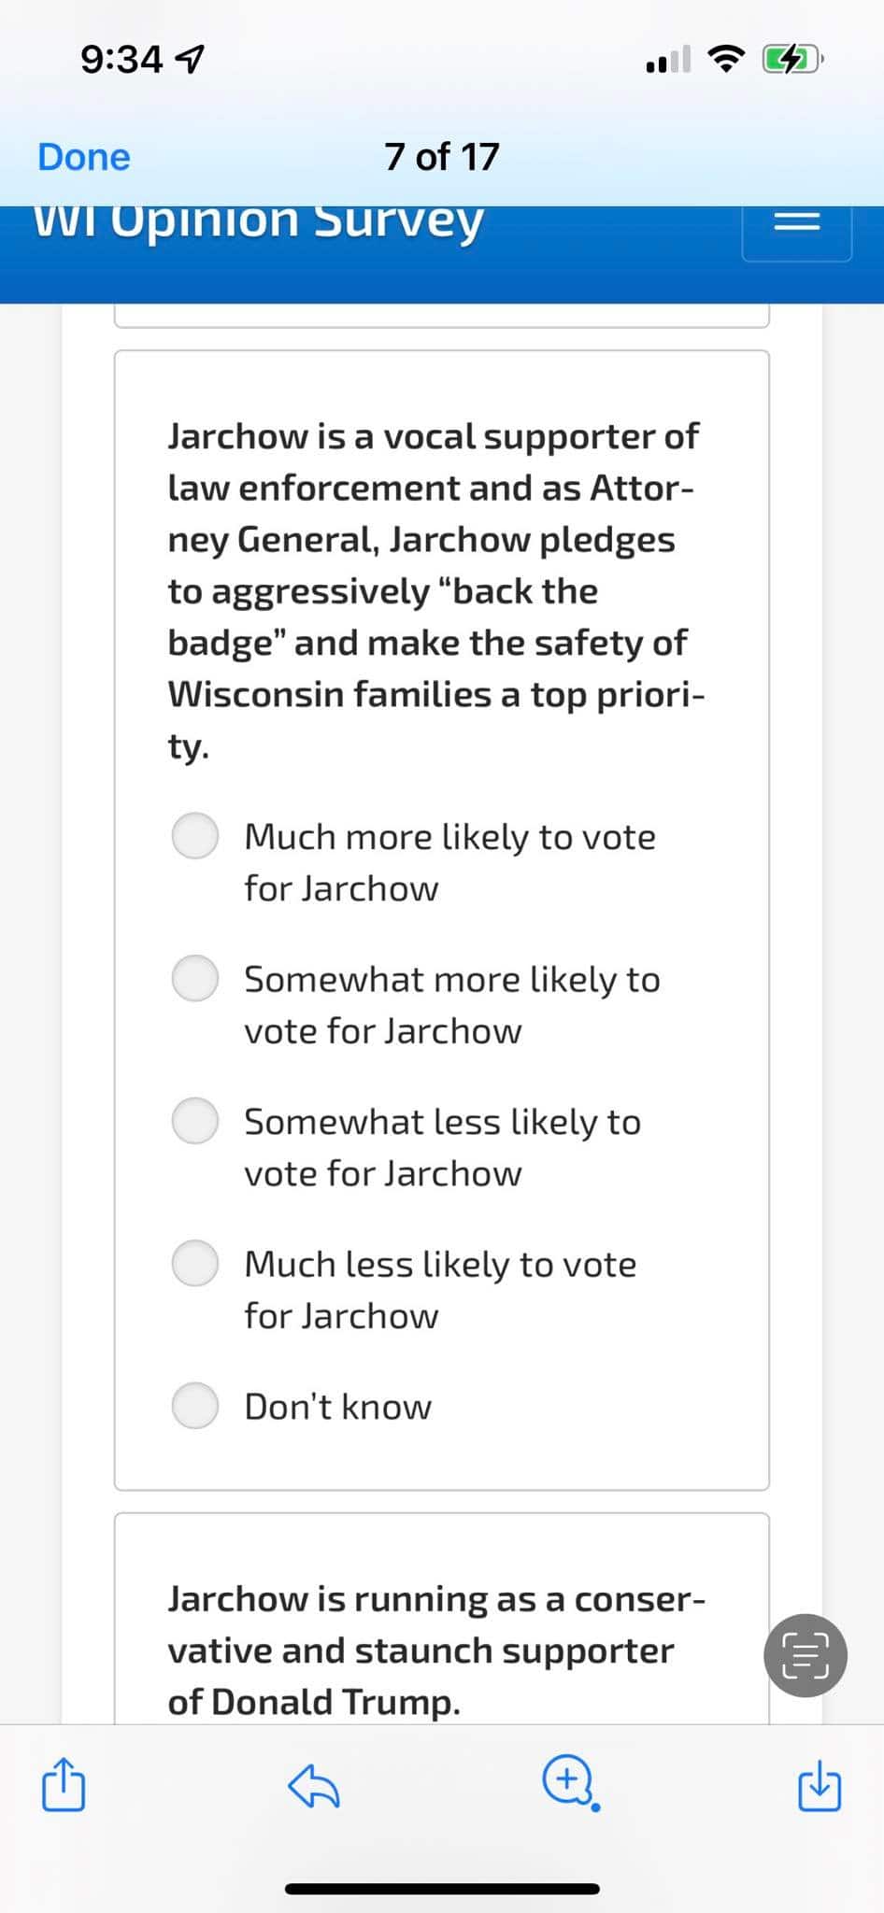This screenshot has height=1913, width=884.
Task: Tap the WI Opinion Survey title
Action: tap(259, 222)
